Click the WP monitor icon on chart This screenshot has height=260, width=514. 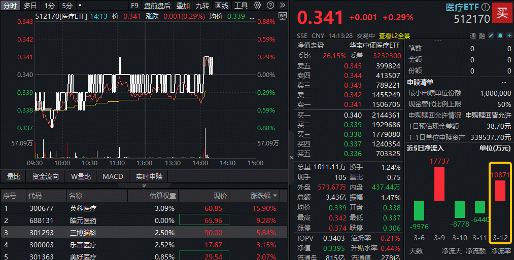(x=283, y=16)
